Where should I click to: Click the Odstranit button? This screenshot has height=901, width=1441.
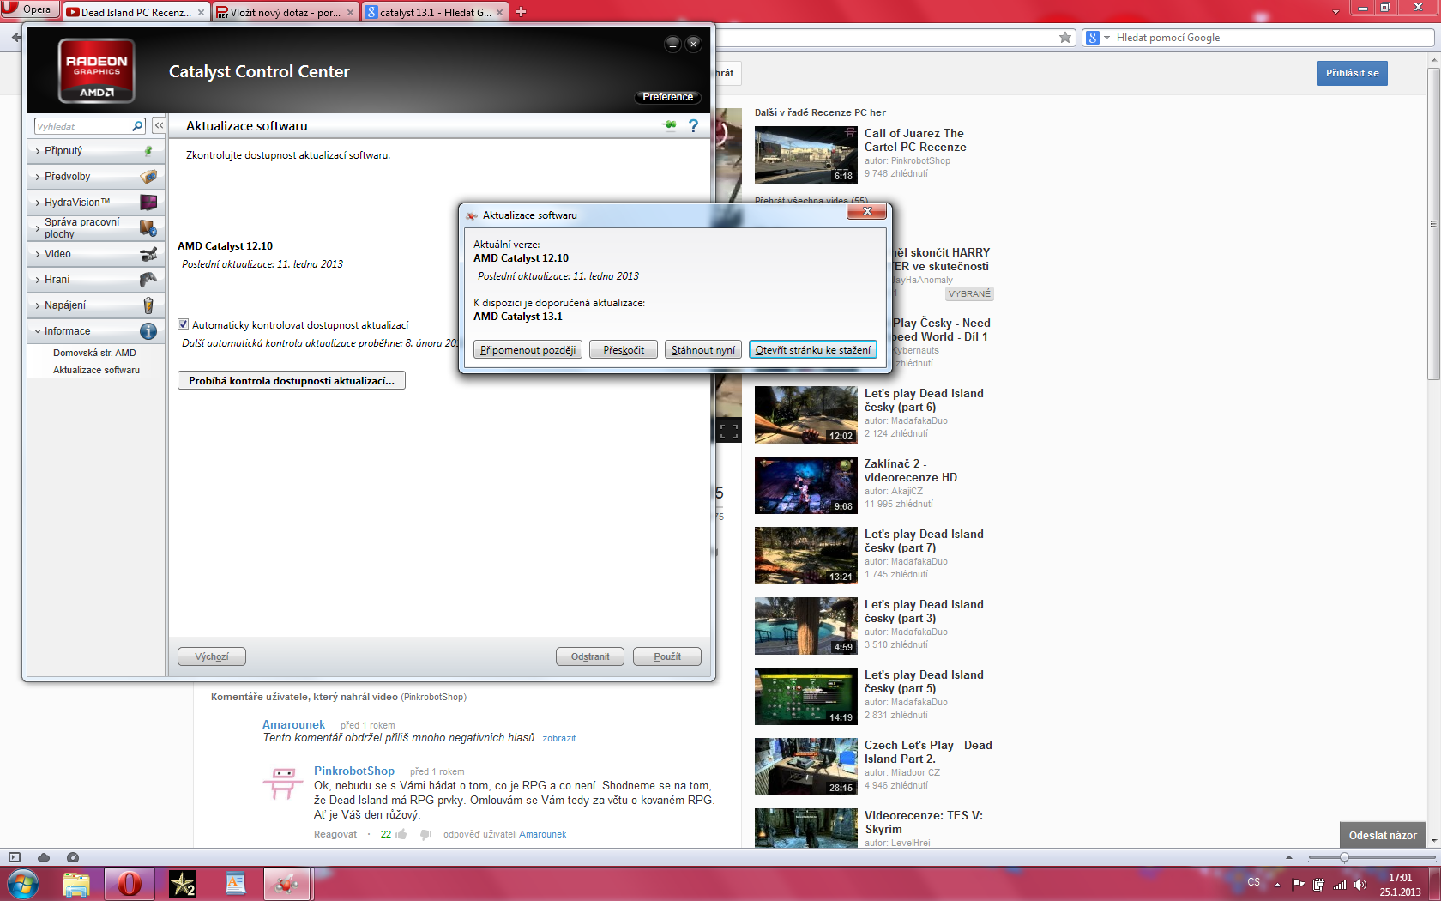click(x=590, y=656)
